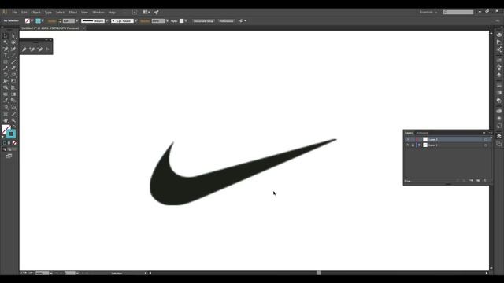Choose Anchor Point tool in floating panel
The width and height of the screenshot is (504, 283).
pyautogui.click(x=48, y=49)
